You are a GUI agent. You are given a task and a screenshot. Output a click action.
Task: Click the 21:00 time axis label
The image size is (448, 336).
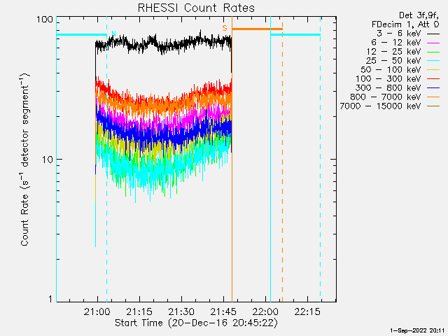point(97,311)
